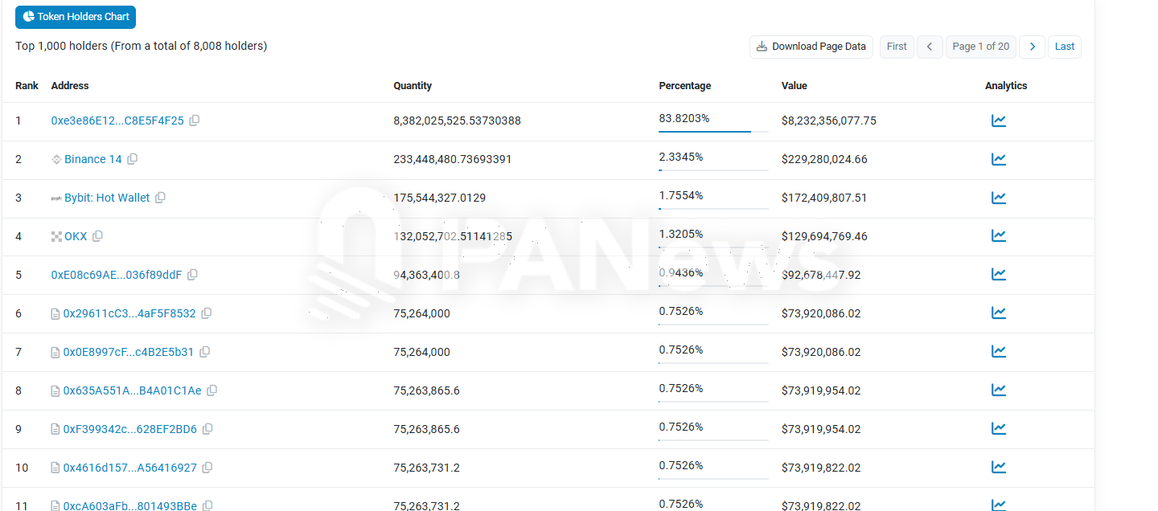Click the First page button
Screen dimensions: 1158x511
[896, 47]
